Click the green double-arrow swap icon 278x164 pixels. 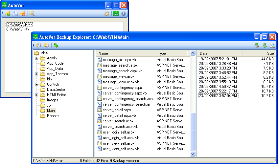pos(265,45)
